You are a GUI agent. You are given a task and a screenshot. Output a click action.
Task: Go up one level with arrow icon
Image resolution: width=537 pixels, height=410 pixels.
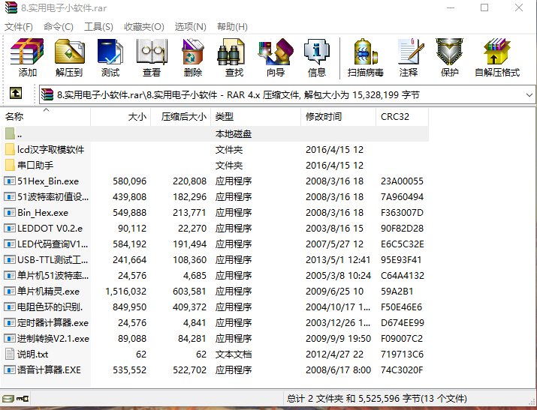tap(16, 93)
